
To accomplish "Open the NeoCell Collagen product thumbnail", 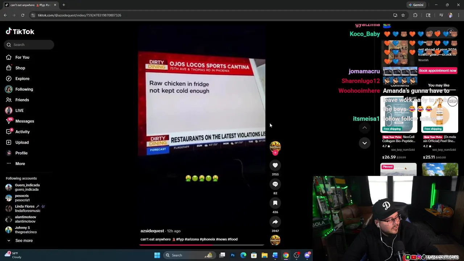I will click(398, 115).
